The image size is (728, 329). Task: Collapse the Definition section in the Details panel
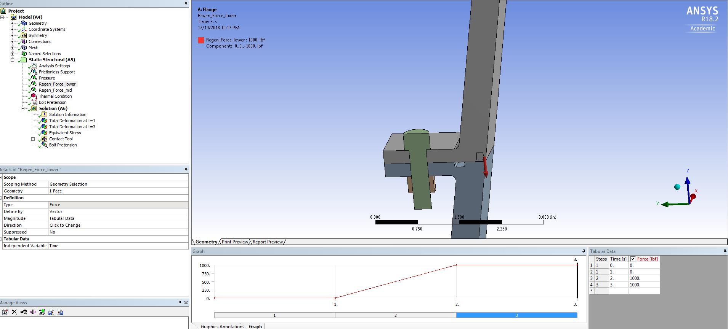pyautogui.click(x=1, y=198)
